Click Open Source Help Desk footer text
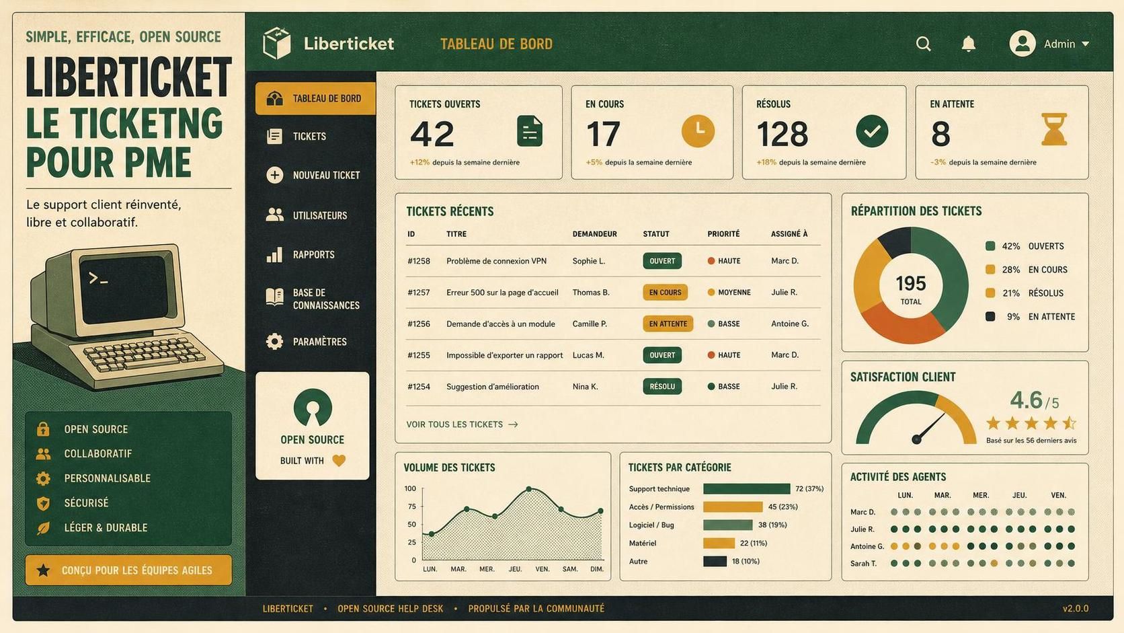1124x633 pixels. click(391, 609)
